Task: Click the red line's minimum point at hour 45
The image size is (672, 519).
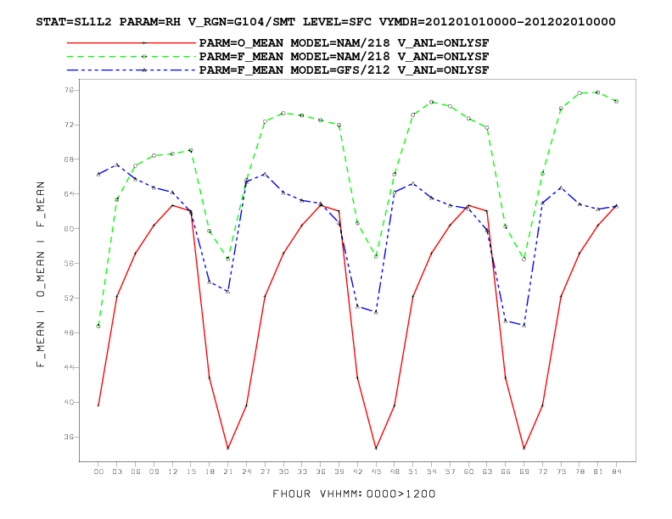Action: 376,449
